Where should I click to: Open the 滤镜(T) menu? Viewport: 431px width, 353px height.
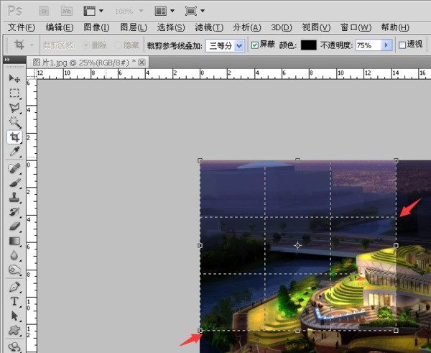click(x=208, y=27)
